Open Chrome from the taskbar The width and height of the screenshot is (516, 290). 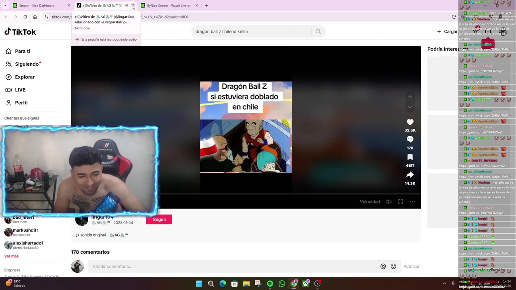(x=294, y=284)
